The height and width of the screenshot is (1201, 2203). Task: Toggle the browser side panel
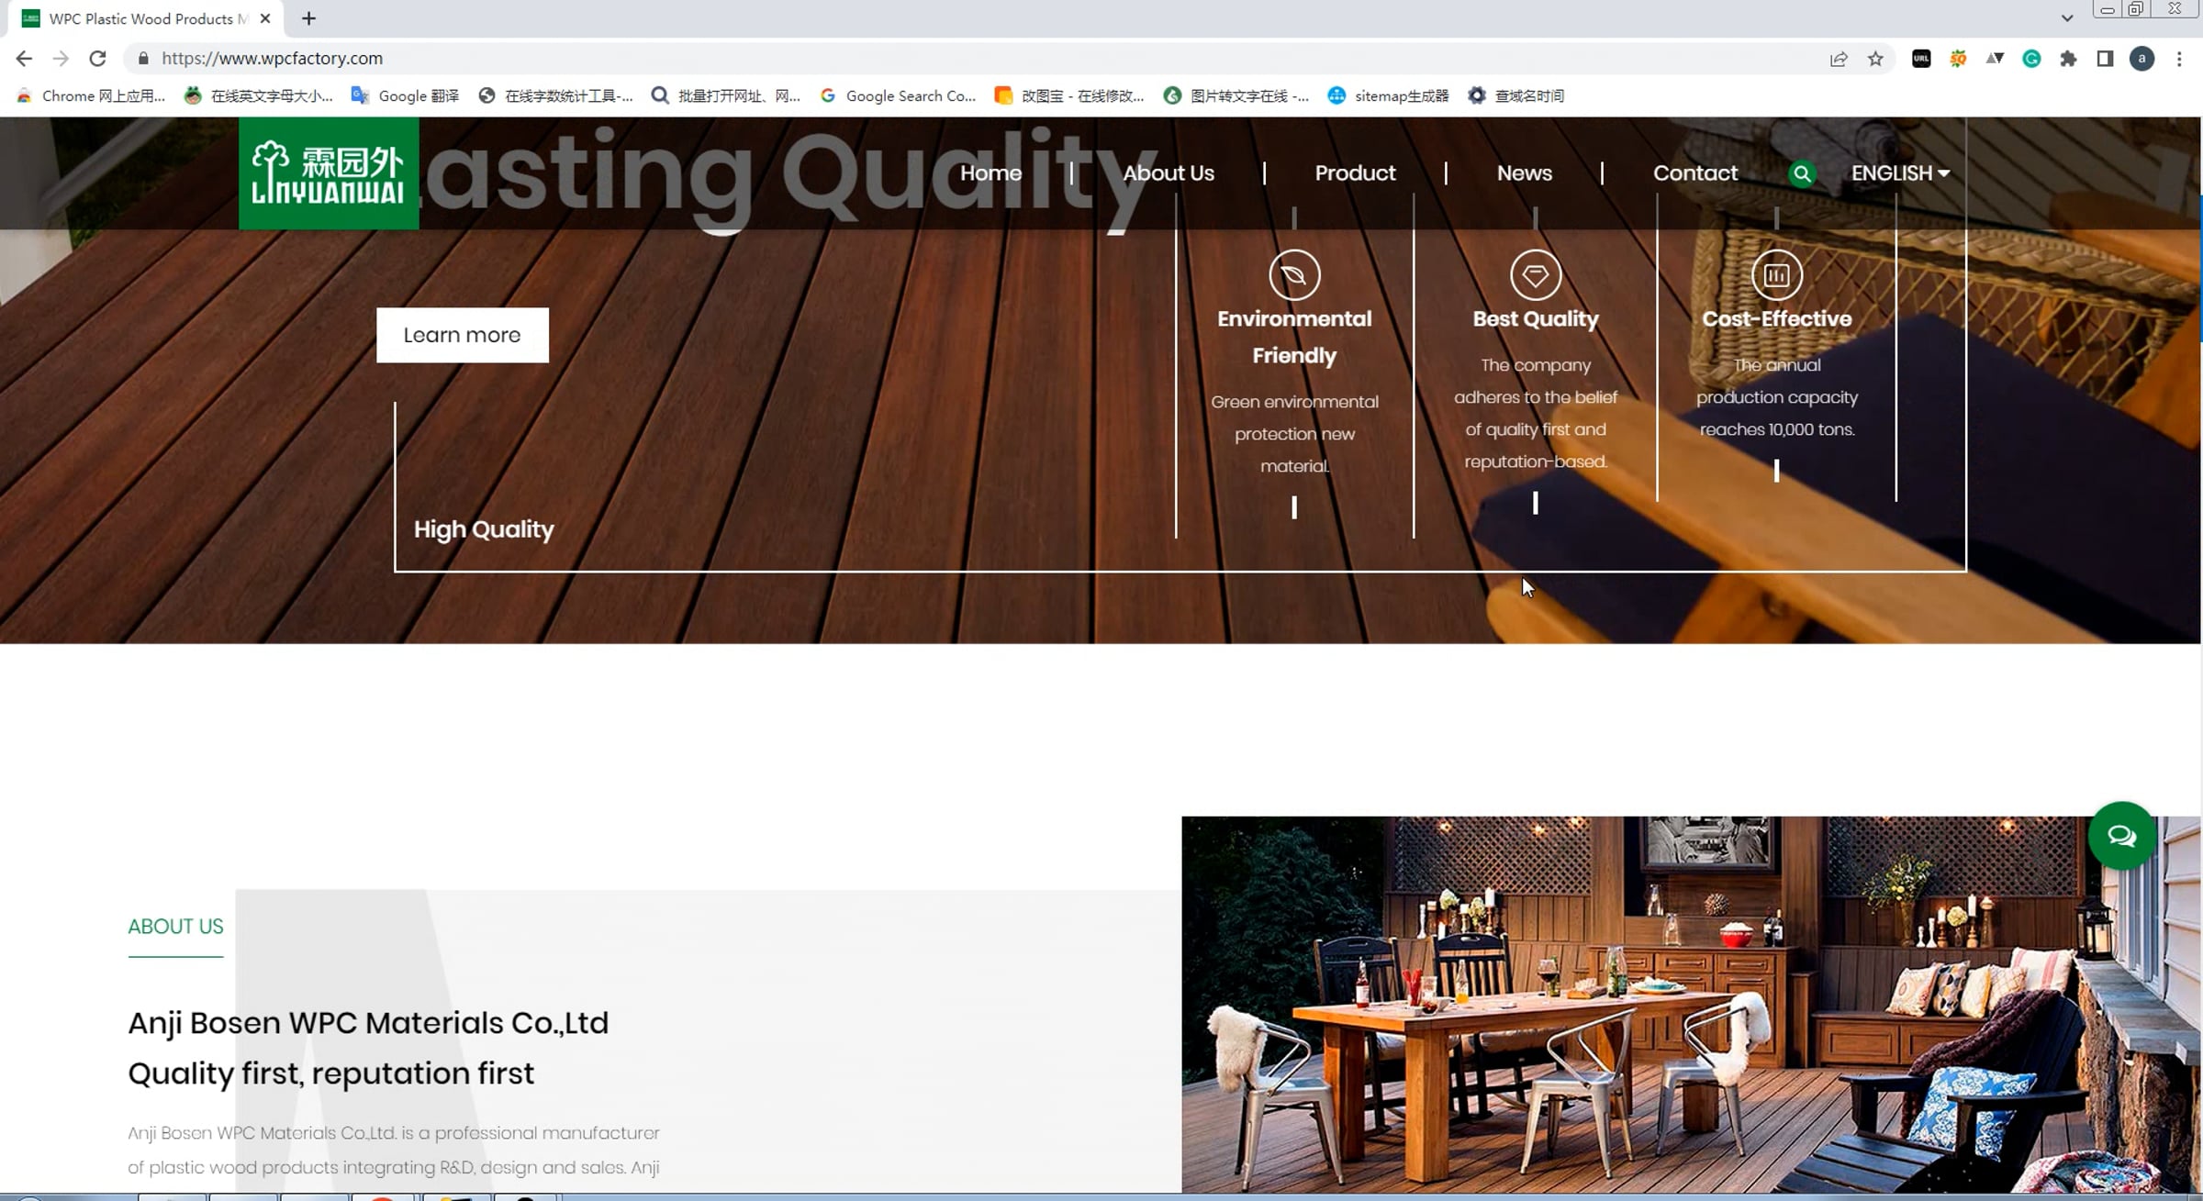click(x=2105, y=59)
